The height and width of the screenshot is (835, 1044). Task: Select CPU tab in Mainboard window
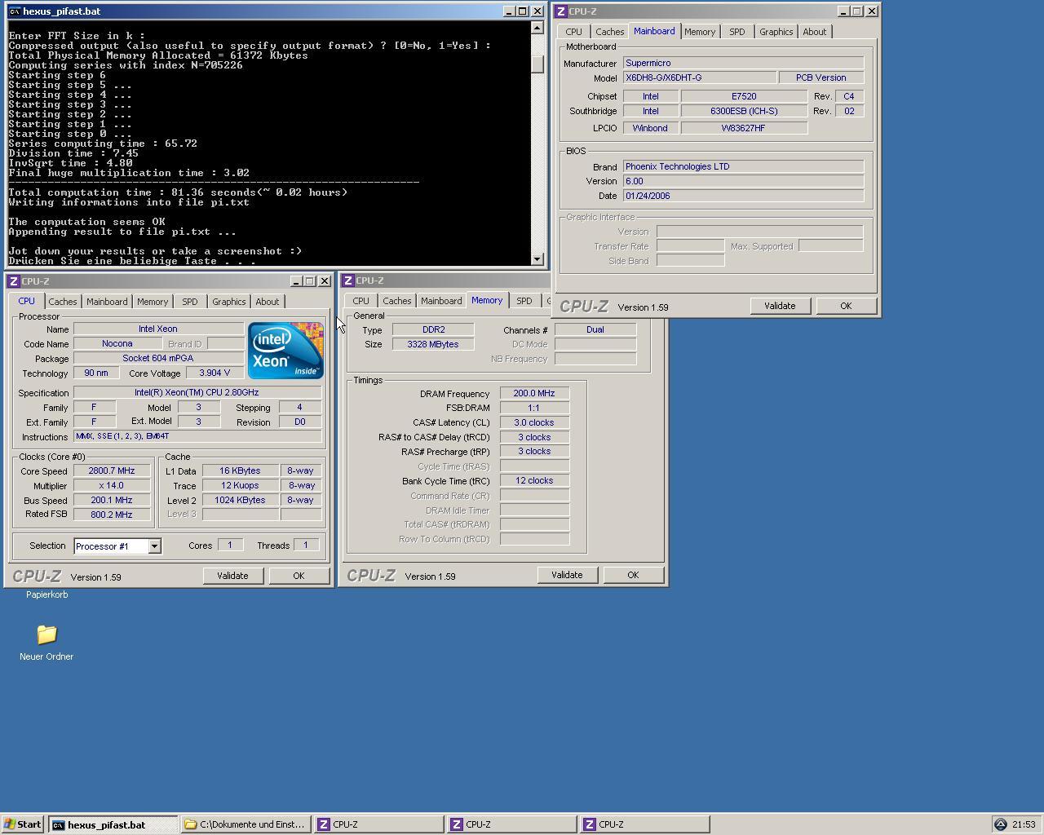pos(573,32)
